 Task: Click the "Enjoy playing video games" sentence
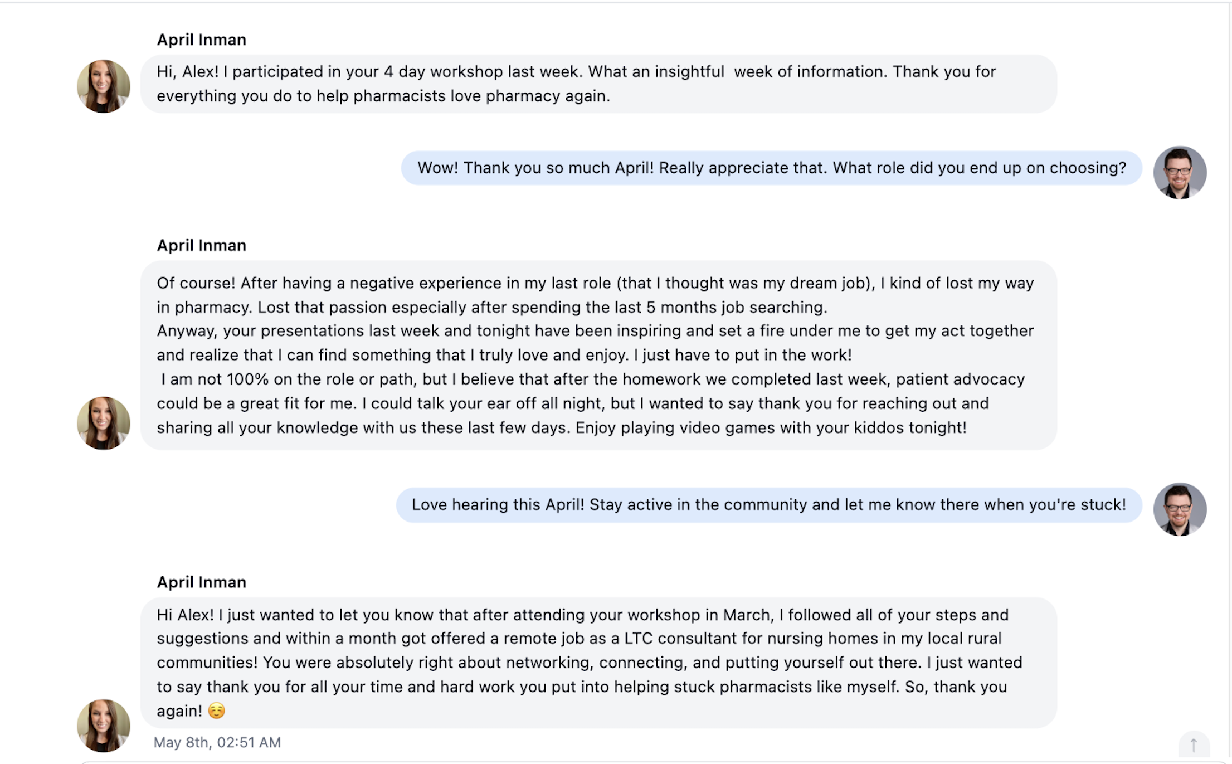tap(771, 428)
